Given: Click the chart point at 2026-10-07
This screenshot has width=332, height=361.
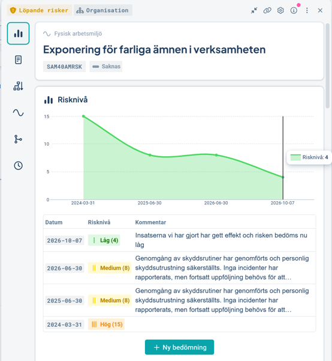Looking at the screenshot, I should pyautogui.click(x=283, y=177).
